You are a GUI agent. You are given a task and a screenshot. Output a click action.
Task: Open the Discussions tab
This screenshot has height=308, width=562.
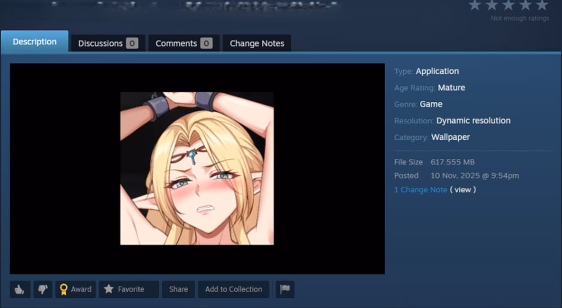(108, 43)
